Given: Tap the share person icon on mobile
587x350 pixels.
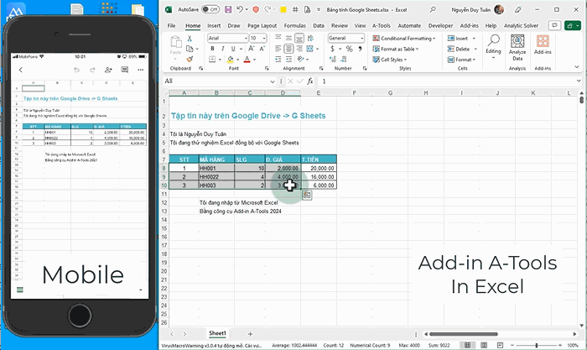Looking at the screenshot, I should 108,70.
